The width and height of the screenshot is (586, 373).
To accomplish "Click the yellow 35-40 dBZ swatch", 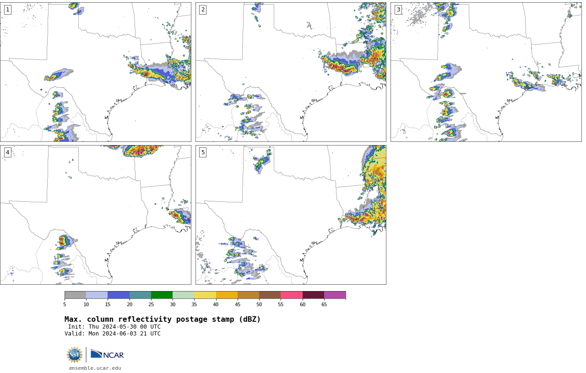I will tap(205, 295).
